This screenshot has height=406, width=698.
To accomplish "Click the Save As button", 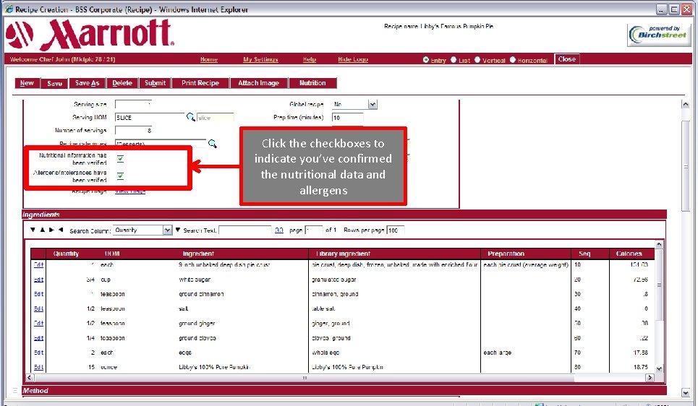I will pos(88,83).
